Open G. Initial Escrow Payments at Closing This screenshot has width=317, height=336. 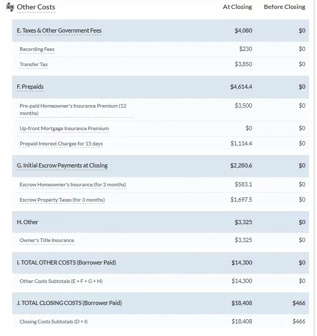click(62, 165)
